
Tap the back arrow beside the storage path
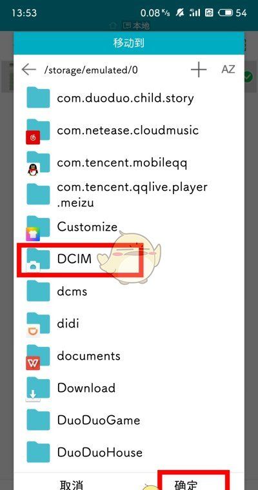tap(29, 70)
